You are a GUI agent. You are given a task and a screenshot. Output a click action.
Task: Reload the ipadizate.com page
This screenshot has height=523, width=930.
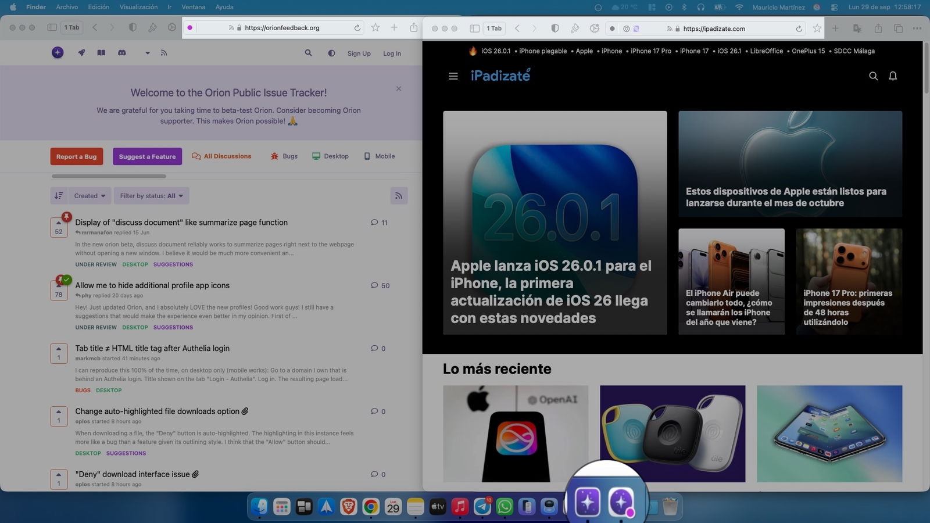799,28
